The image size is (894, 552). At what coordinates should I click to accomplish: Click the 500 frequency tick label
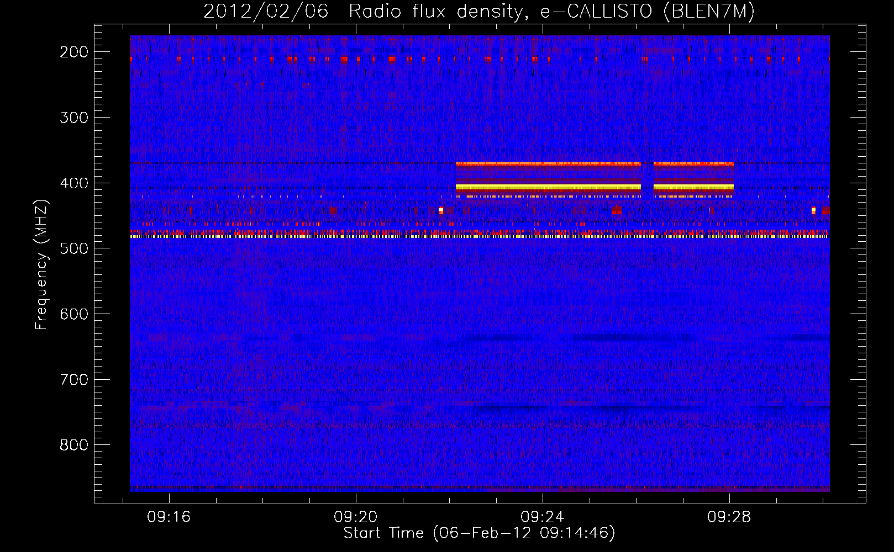[74, 248]
